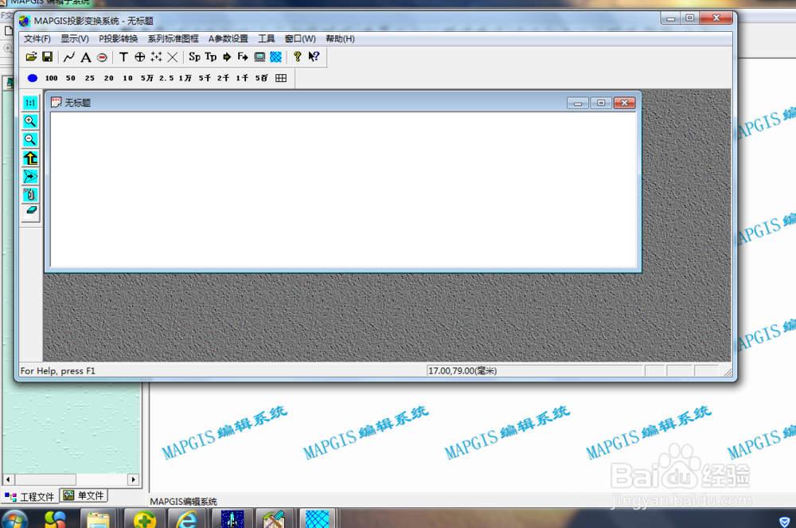
Task: Select the 5千 scale button
Action: coord(205,78)
